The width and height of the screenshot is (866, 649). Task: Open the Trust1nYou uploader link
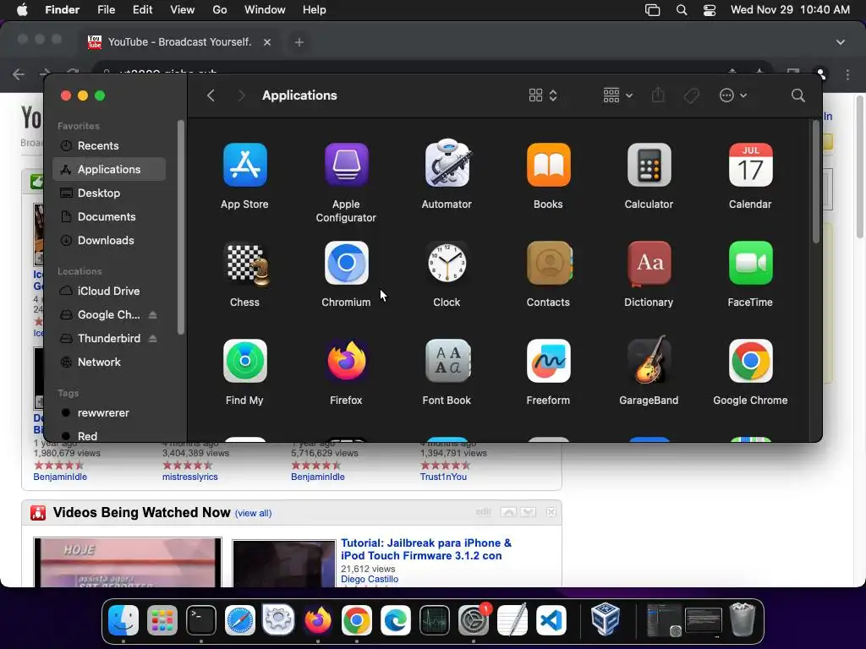(x=443, y=477)
